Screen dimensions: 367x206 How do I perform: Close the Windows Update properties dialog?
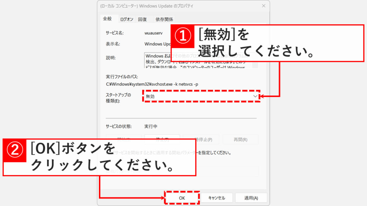click(263, 6)
